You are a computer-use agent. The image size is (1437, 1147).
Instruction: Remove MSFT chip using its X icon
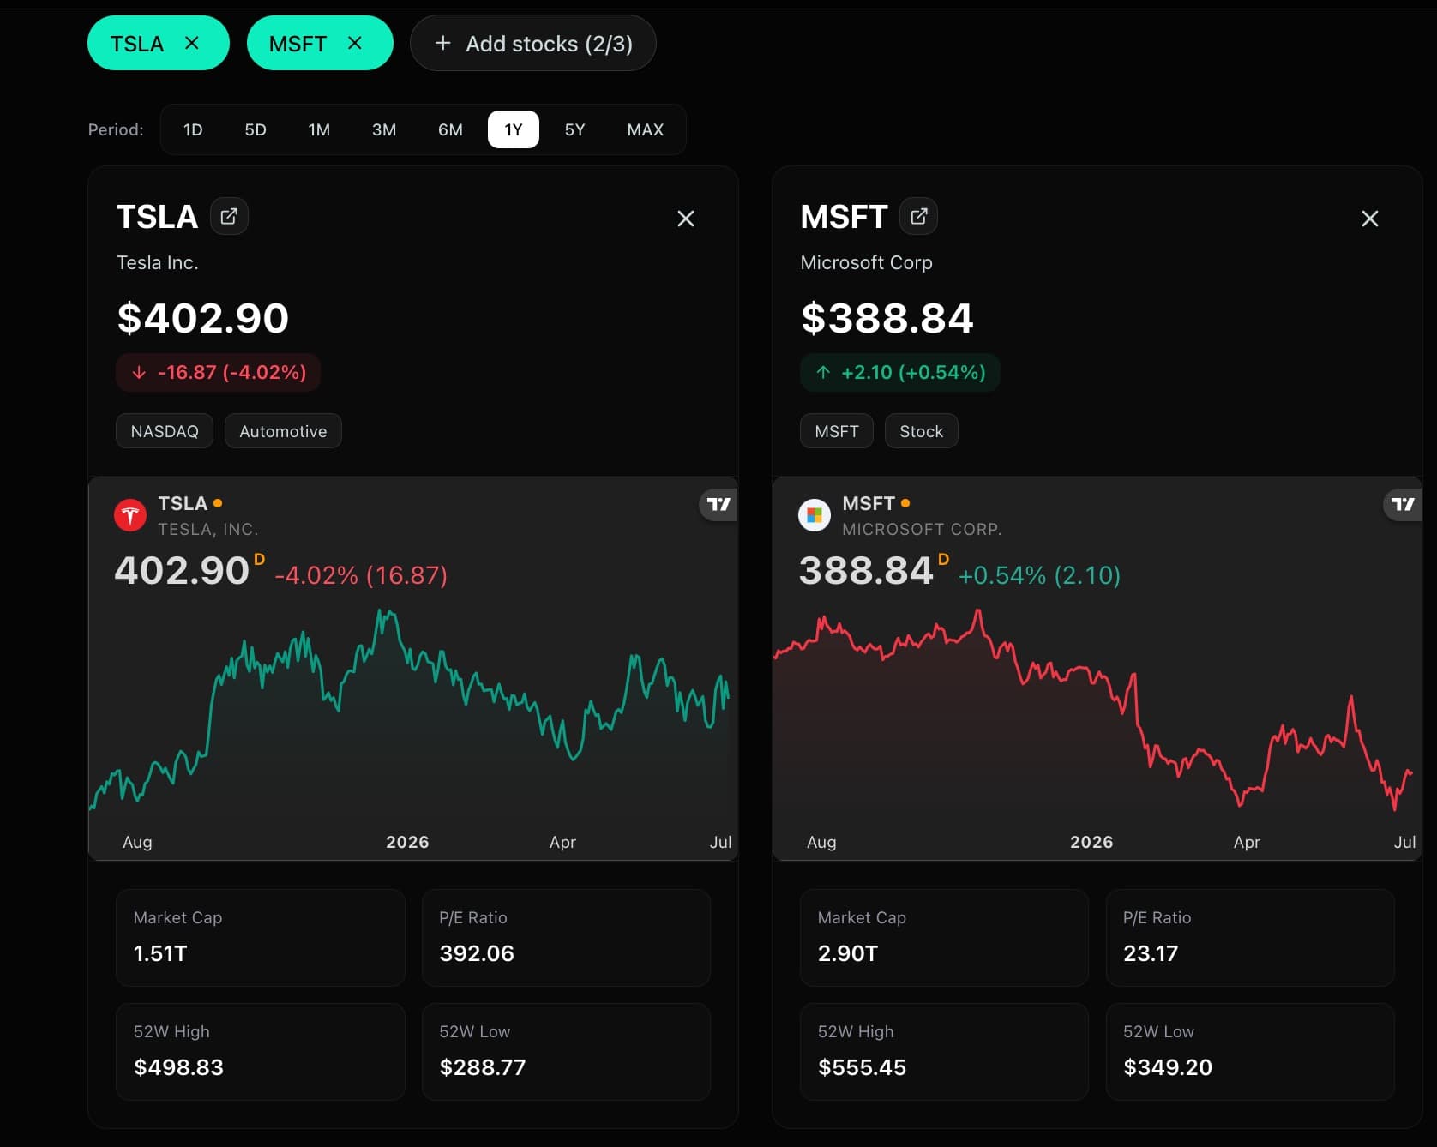(x=355, y=43)
